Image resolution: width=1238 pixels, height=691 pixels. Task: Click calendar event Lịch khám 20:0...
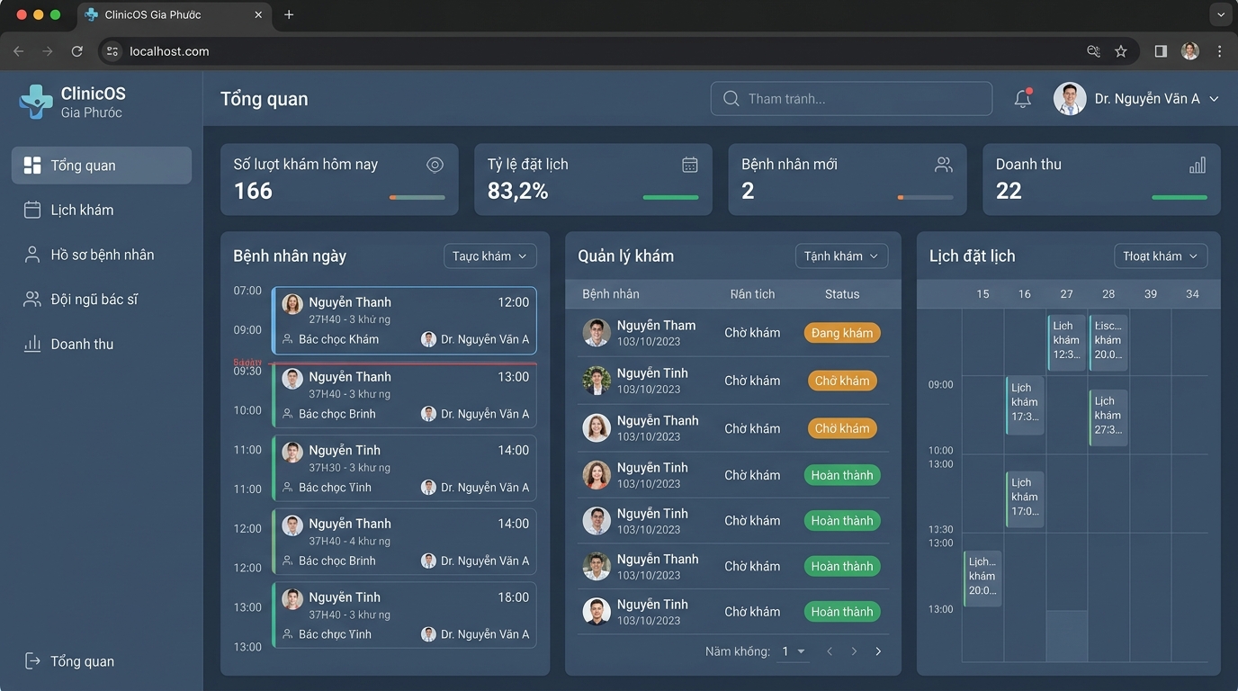(982, 578)
